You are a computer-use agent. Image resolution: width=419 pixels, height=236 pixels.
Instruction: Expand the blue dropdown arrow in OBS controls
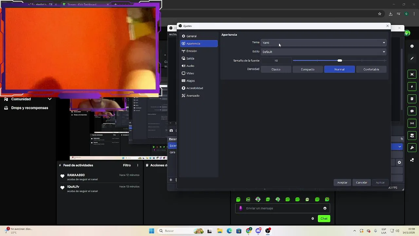(399, 147)
